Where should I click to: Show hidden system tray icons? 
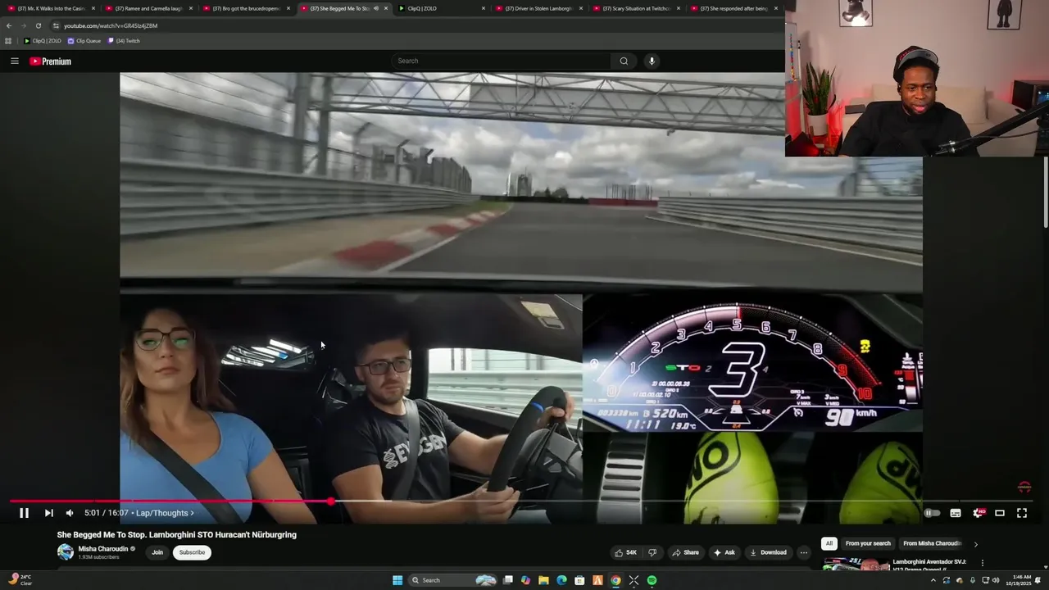click(x=933, y=580)
